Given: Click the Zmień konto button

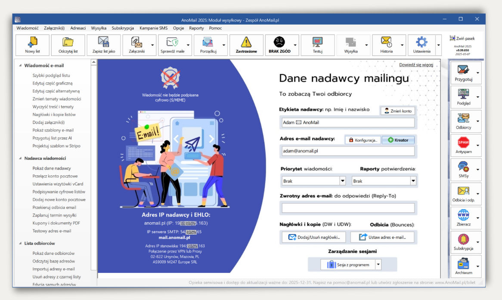Looking at the screenshot, I should pos(398,111).
